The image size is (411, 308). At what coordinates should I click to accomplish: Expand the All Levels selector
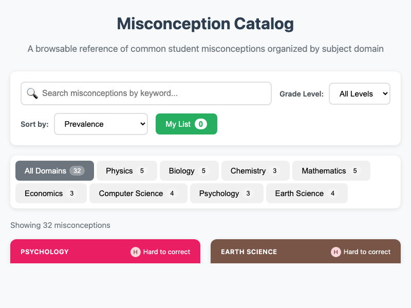coord(359,93)
